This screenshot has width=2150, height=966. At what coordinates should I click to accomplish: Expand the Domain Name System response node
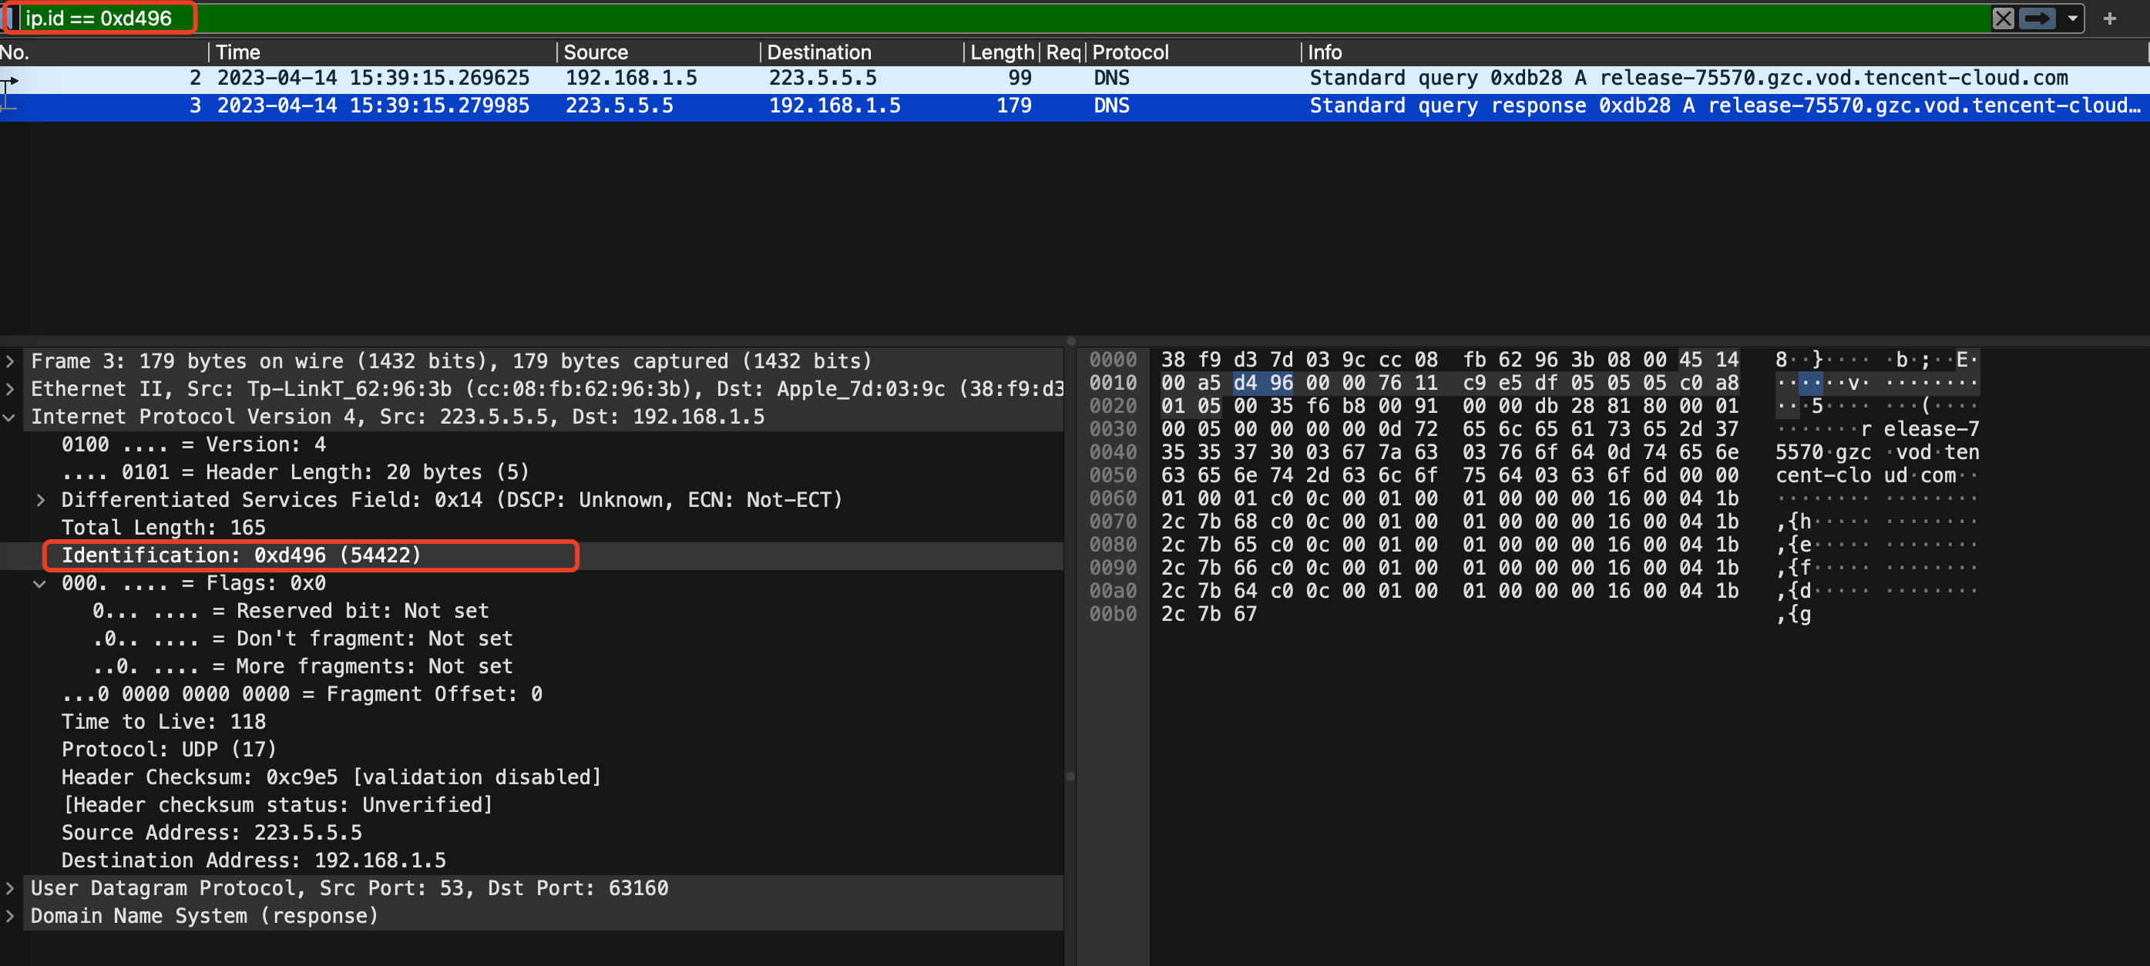point(10,916)
